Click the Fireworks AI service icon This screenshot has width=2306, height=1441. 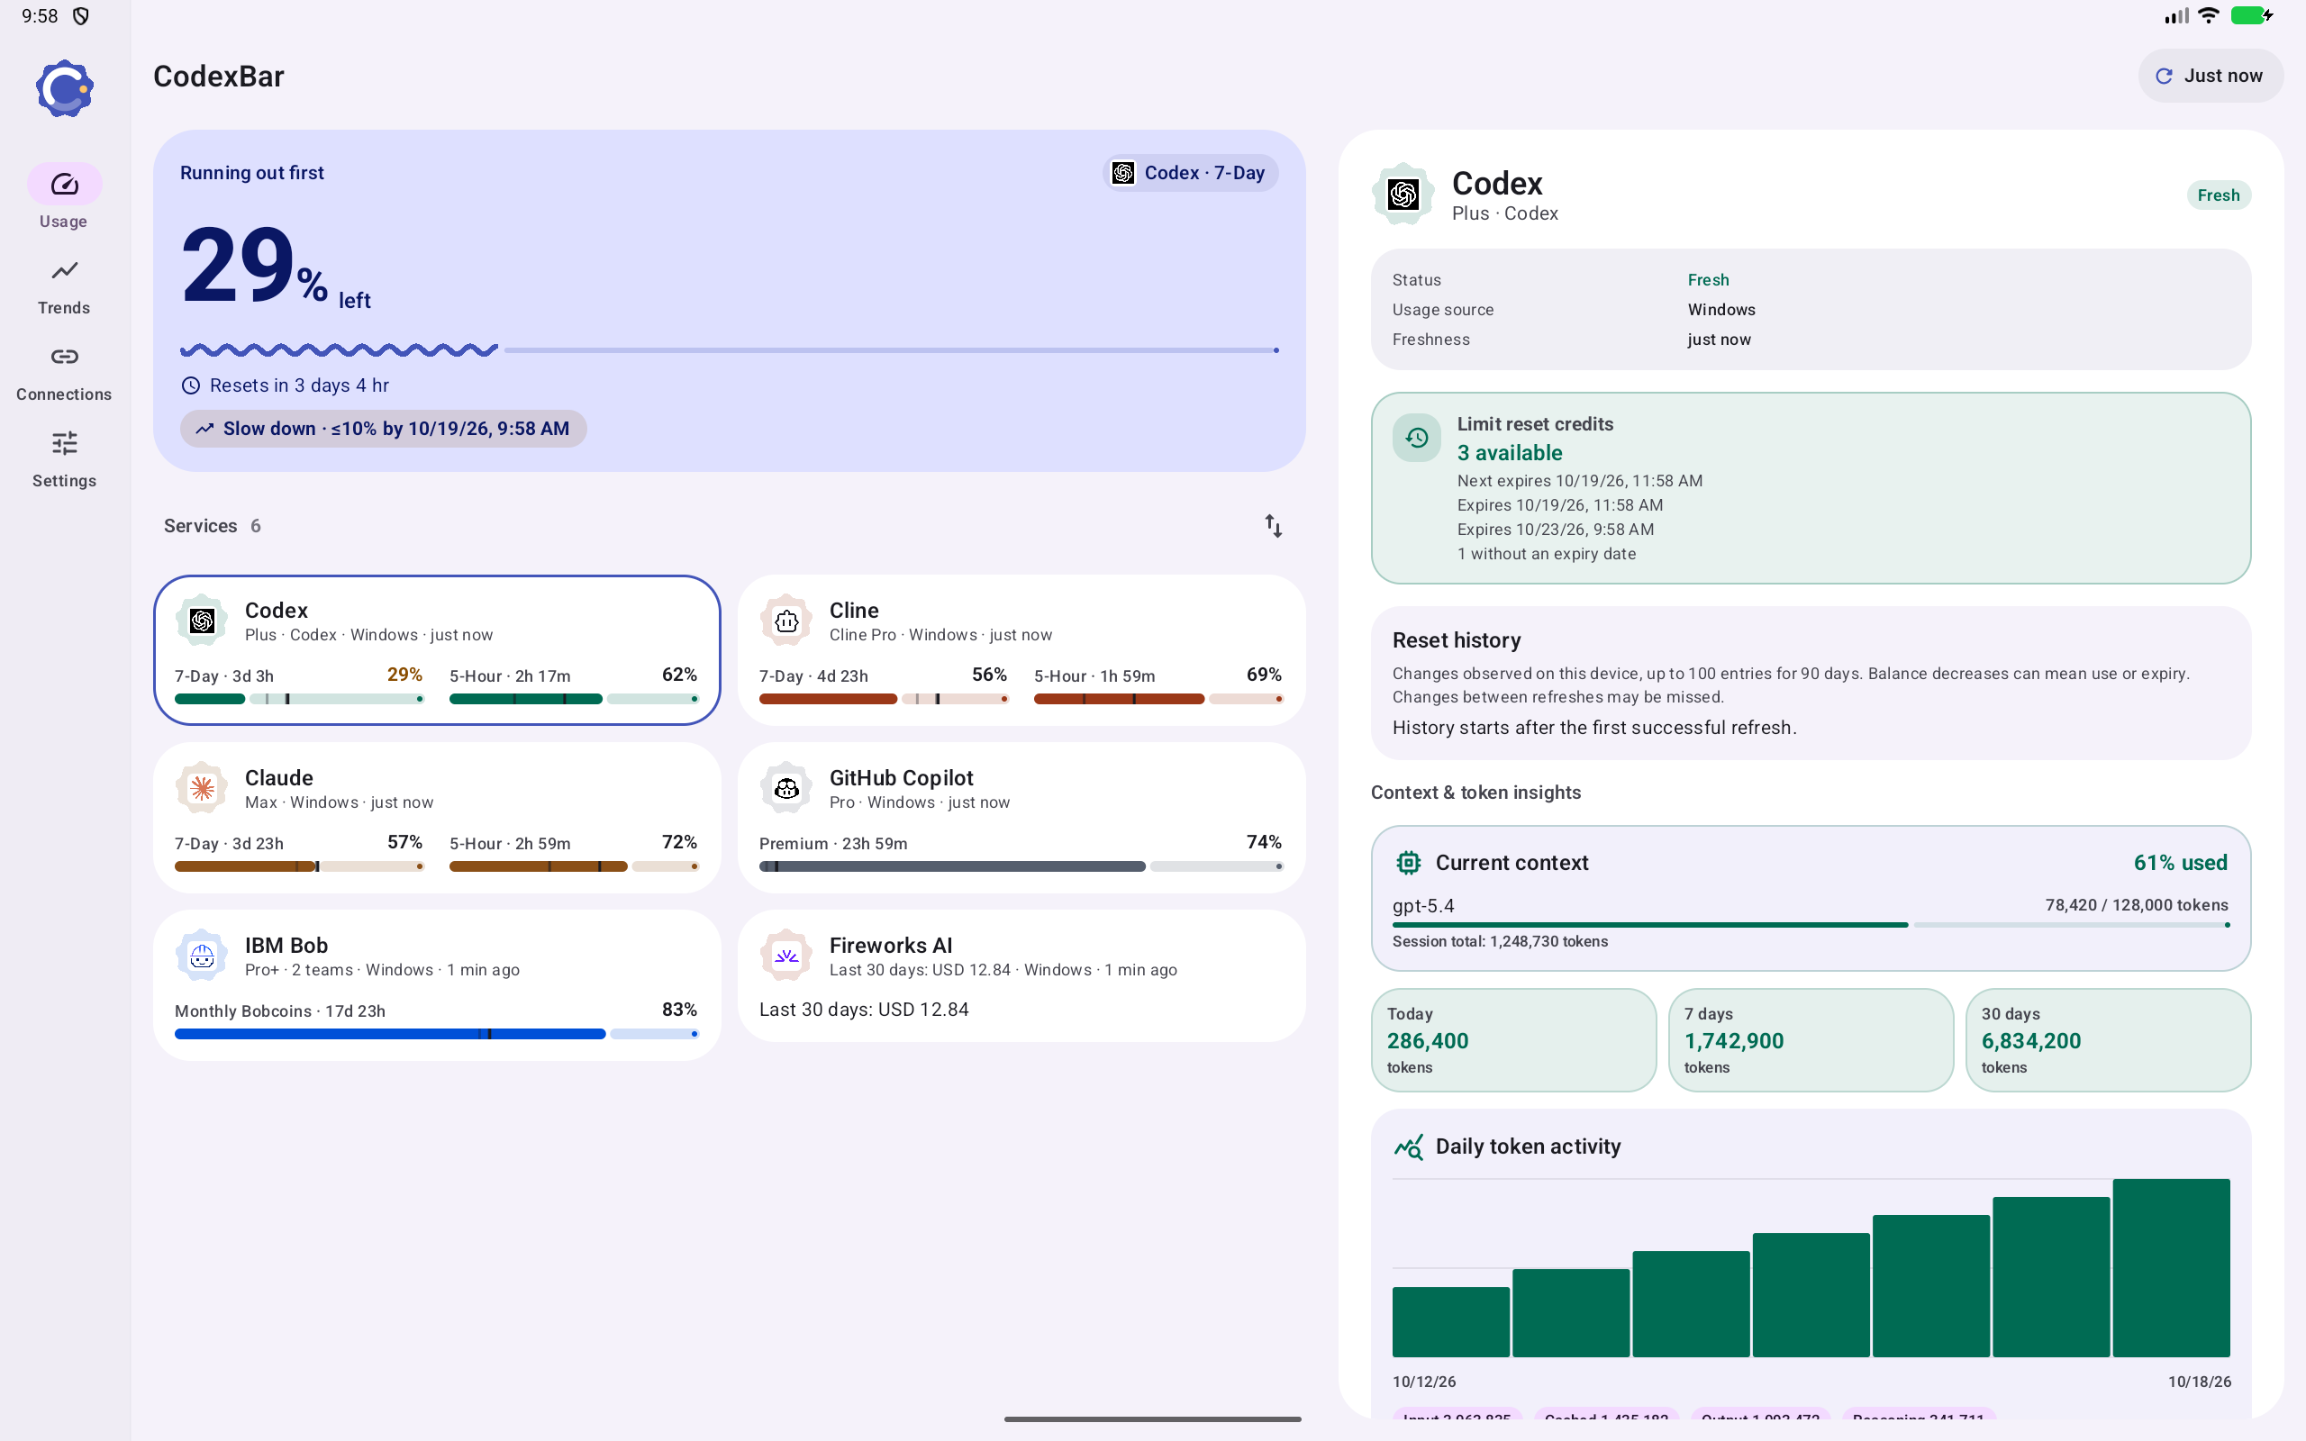[x=786, y=956]
